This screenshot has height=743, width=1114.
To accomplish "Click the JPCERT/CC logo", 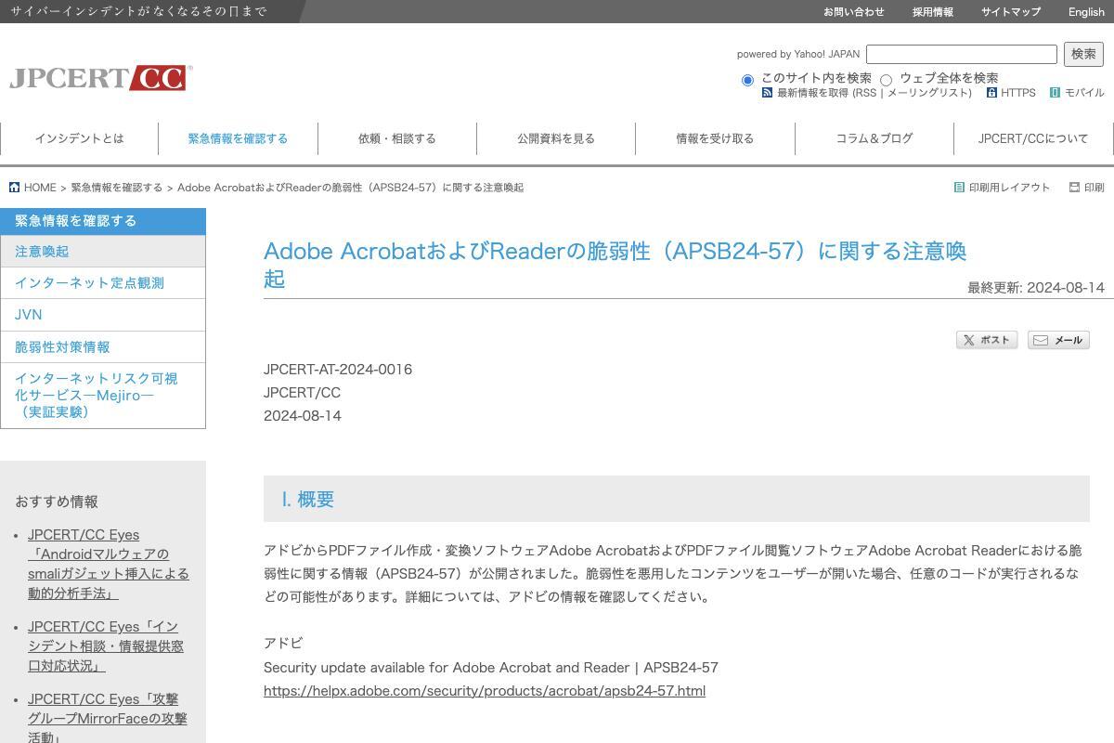I will (100, 78).
